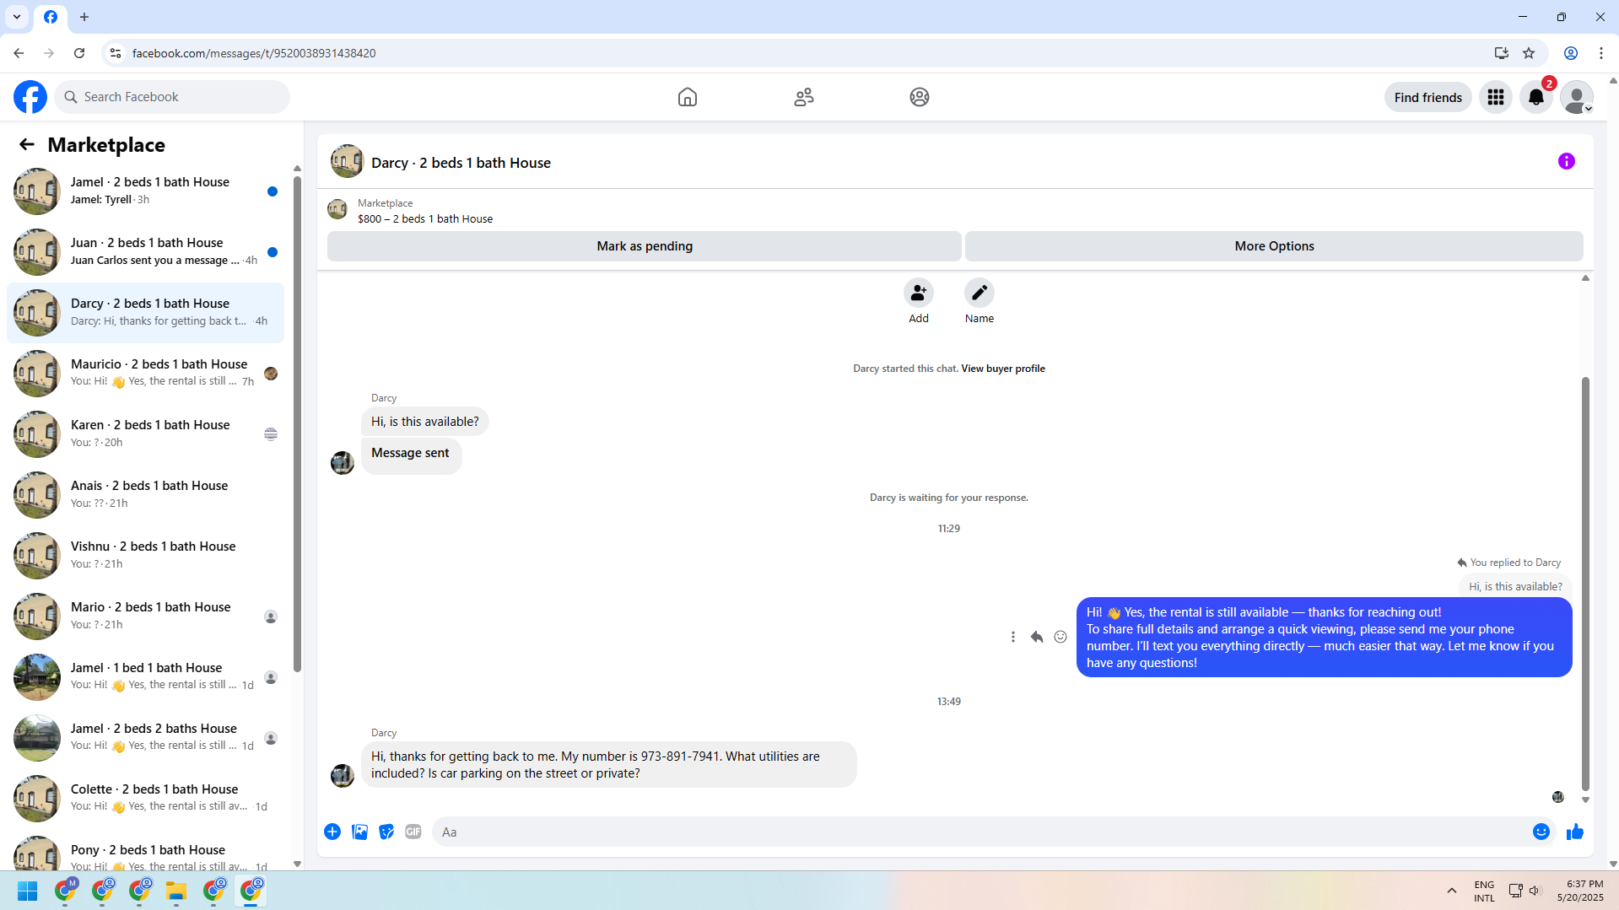Open Anais 2 beds 1 bath House chat
The width and height of the screenshot is (1619, 910).
tap(145, 495)
